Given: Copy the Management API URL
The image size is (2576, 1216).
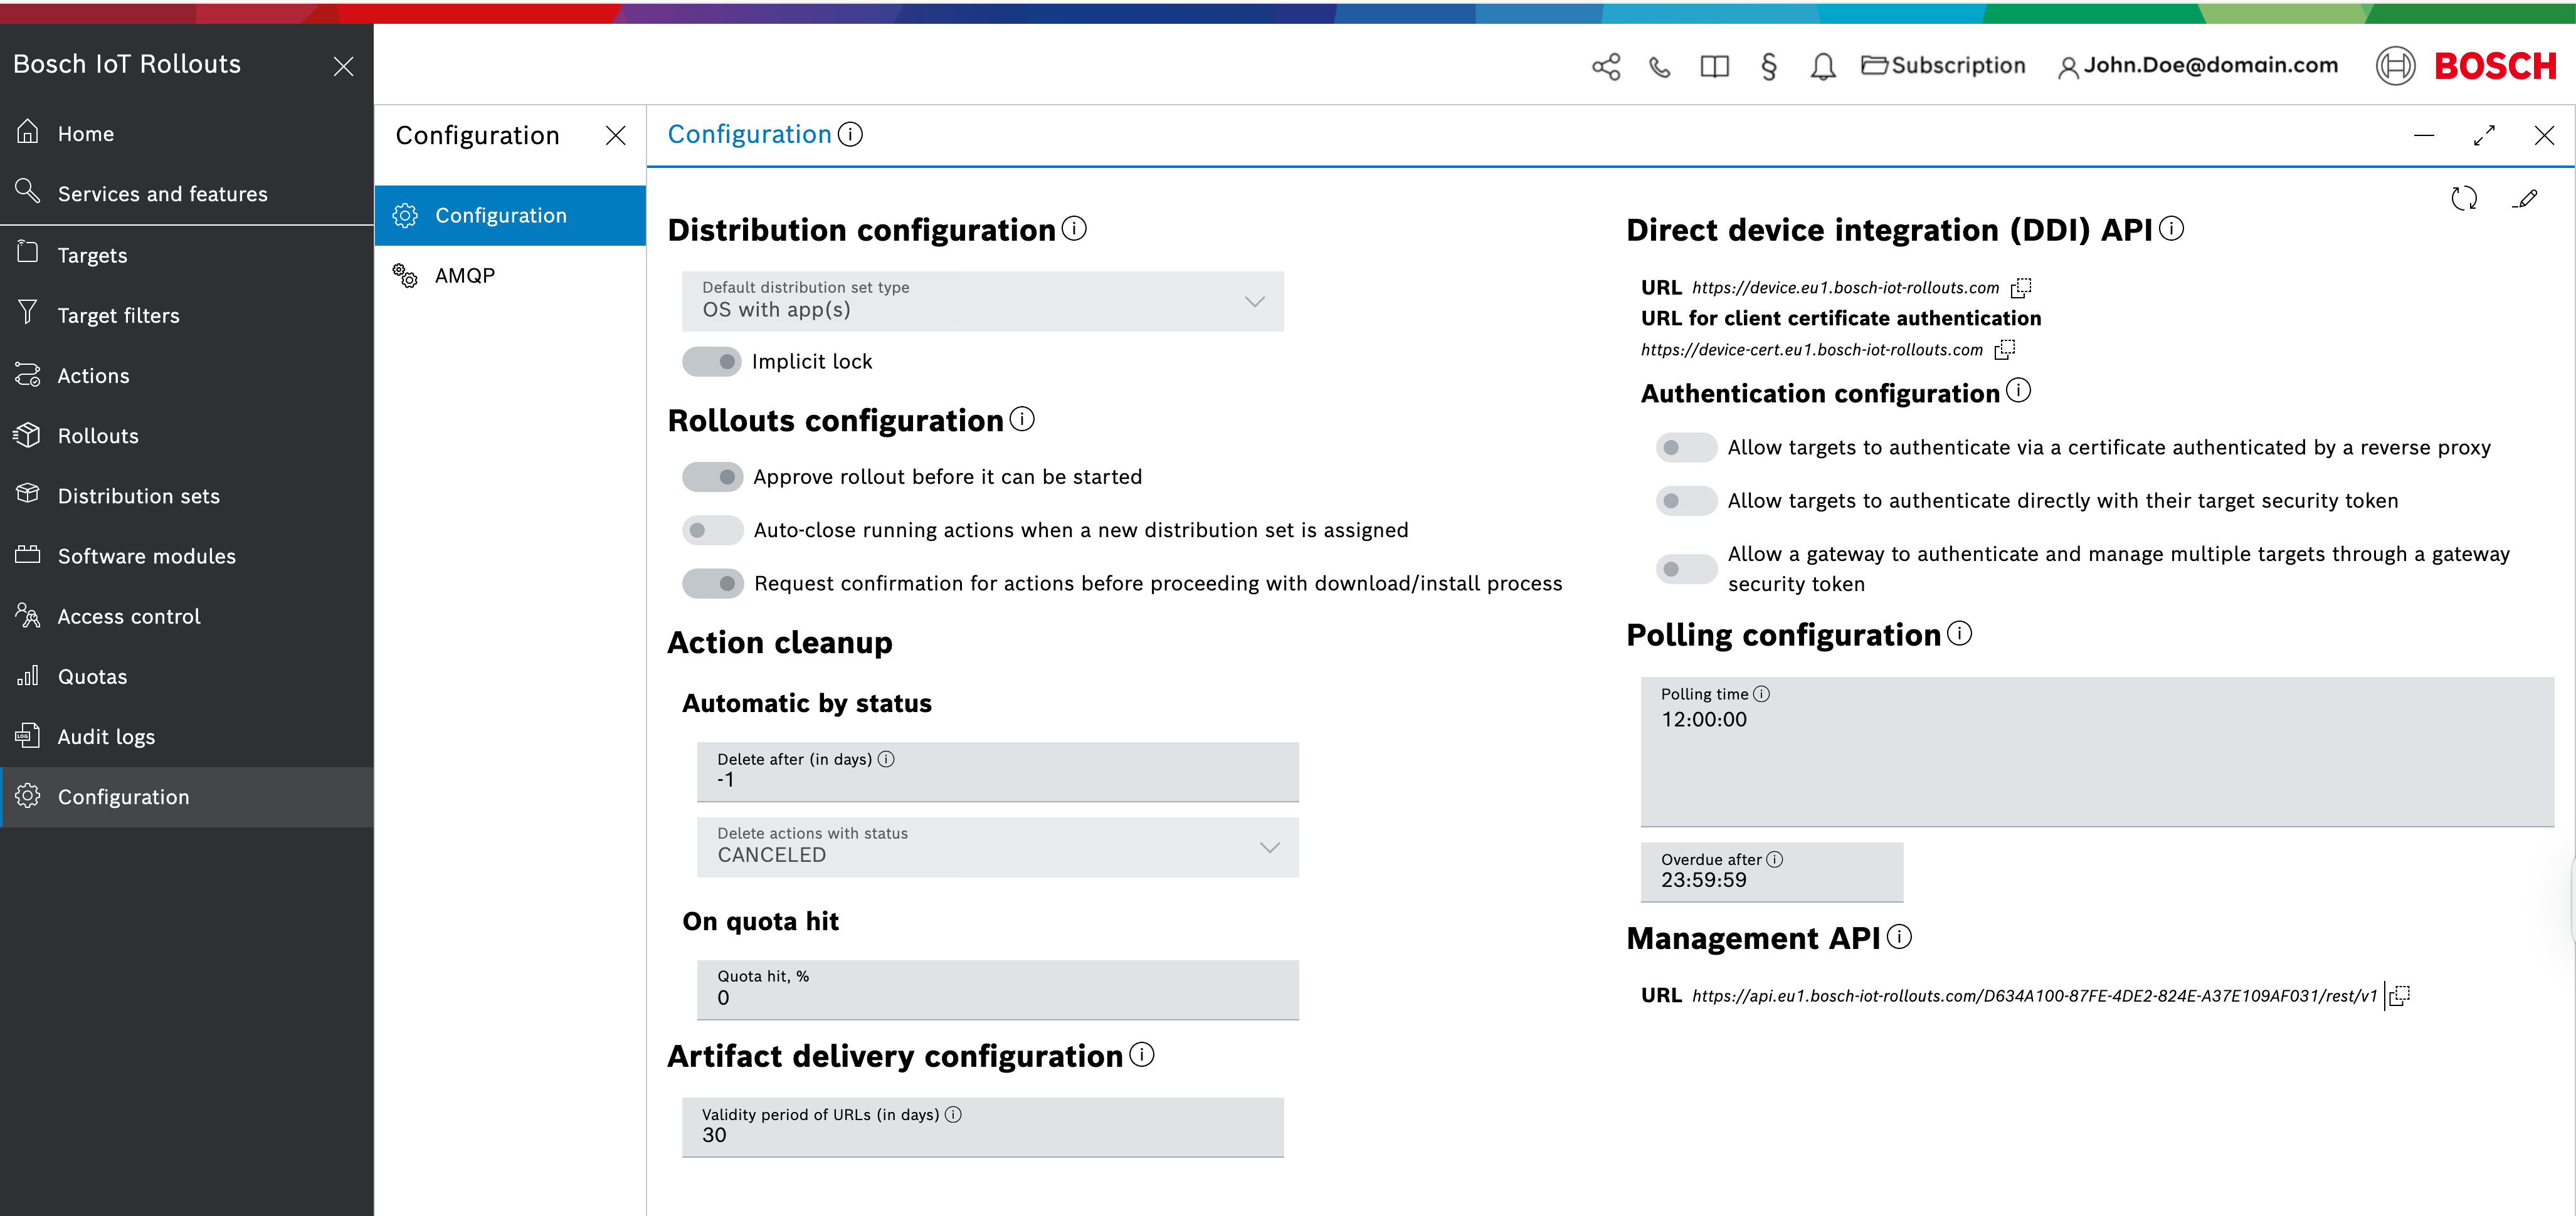Looking at the screenshot, I should [x=2399, y=995].
